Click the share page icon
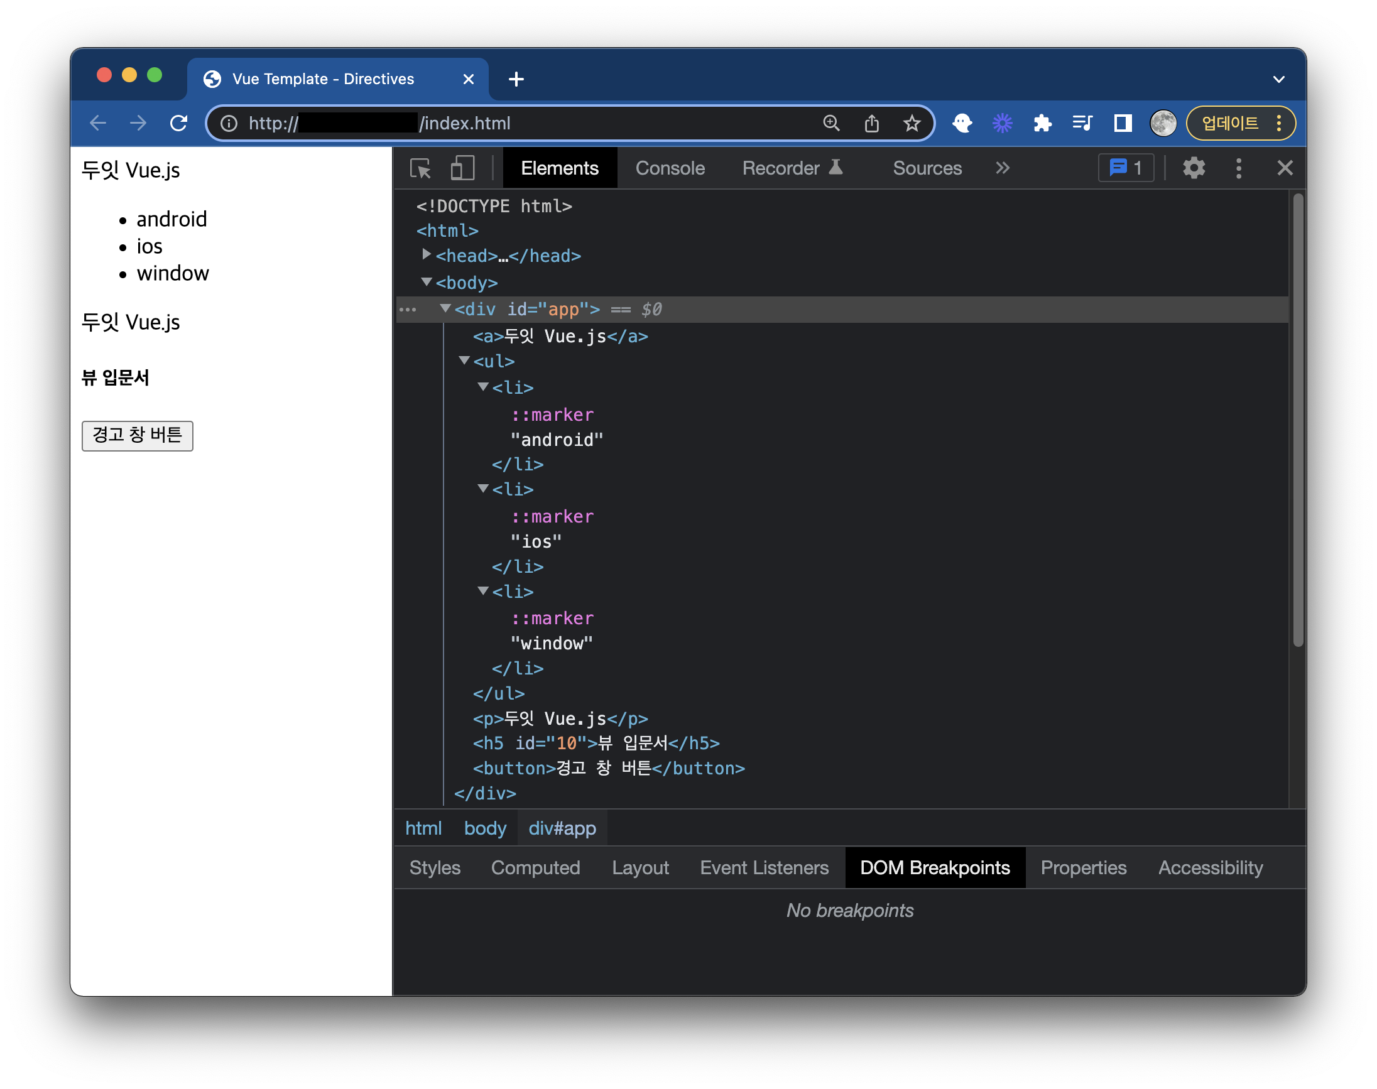This screenshot has width=1377, height=1089. click(871, 123)
